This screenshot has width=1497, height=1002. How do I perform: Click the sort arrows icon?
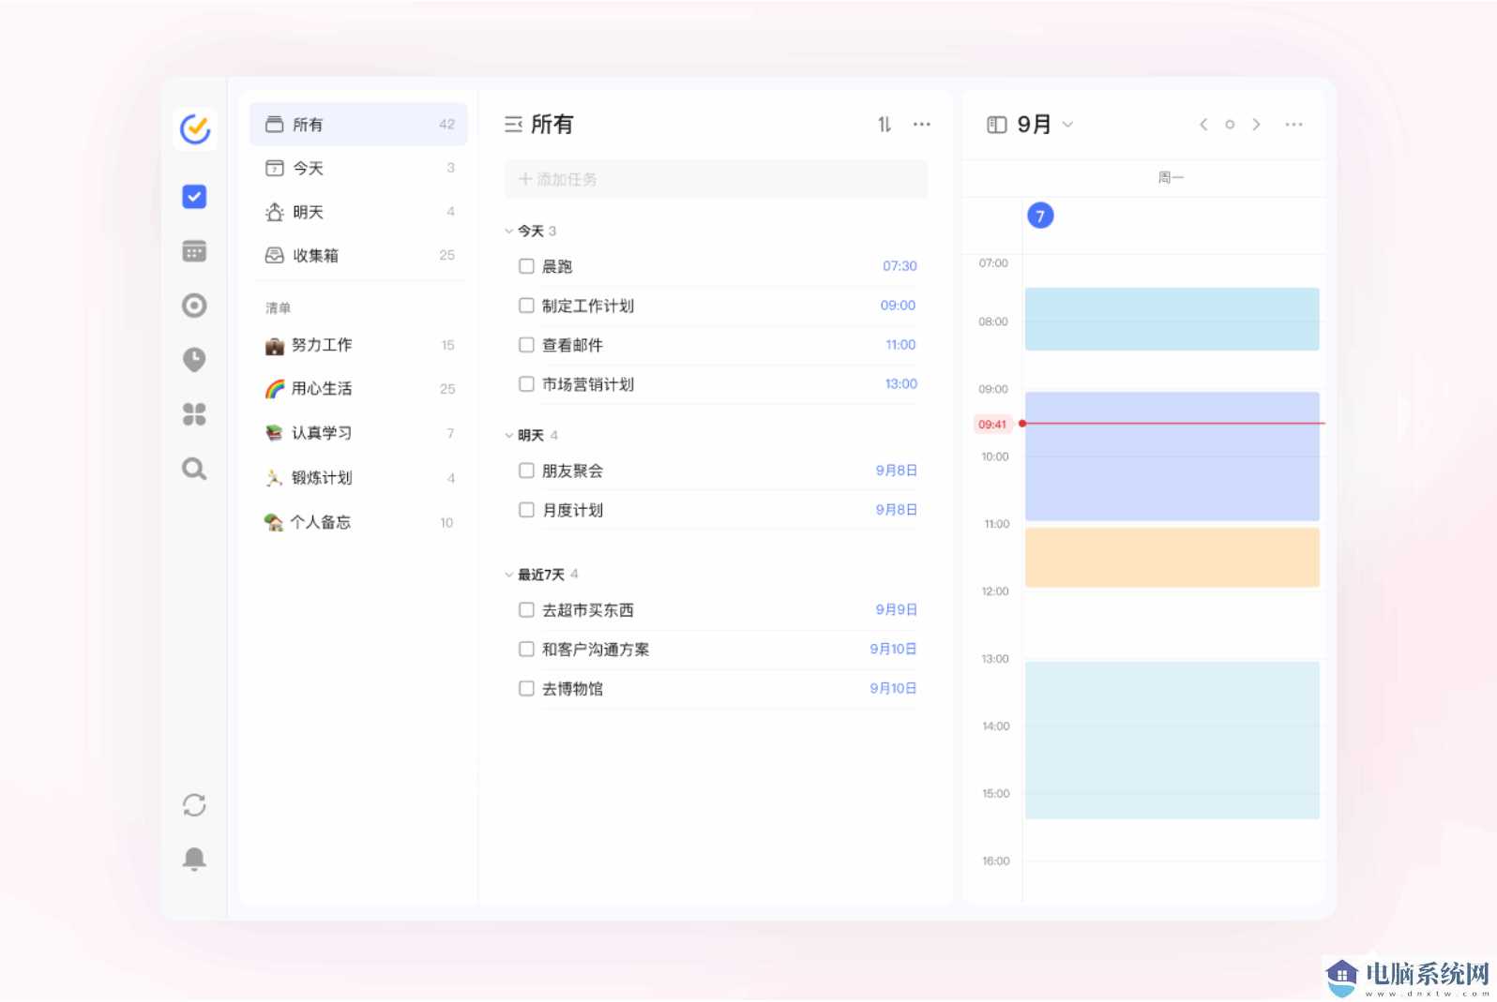(885, 125)
